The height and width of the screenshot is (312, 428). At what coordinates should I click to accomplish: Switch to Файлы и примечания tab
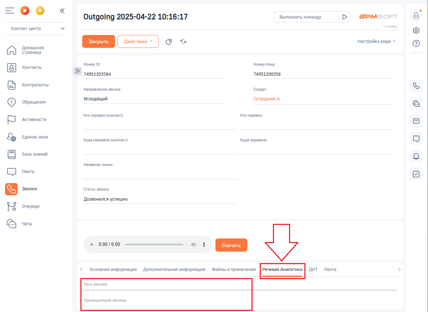[234, 270]
